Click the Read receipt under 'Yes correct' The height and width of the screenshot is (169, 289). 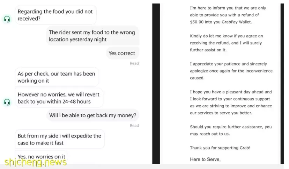point(134,63)
